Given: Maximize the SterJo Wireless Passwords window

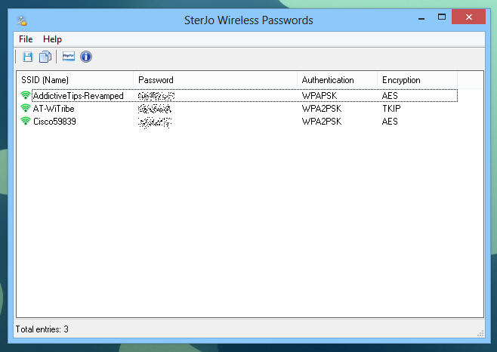Looking at the screenshot, I should (442, 17).
